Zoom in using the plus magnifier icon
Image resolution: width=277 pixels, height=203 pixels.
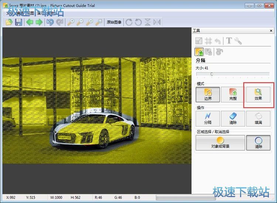click(x=70, y=22)
